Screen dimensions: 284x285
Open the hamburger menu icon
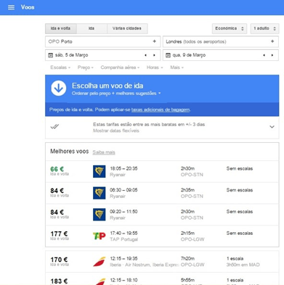[11, 7]
